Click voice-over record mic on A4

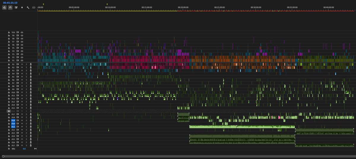pyautogui.click(x=31, y=74)
